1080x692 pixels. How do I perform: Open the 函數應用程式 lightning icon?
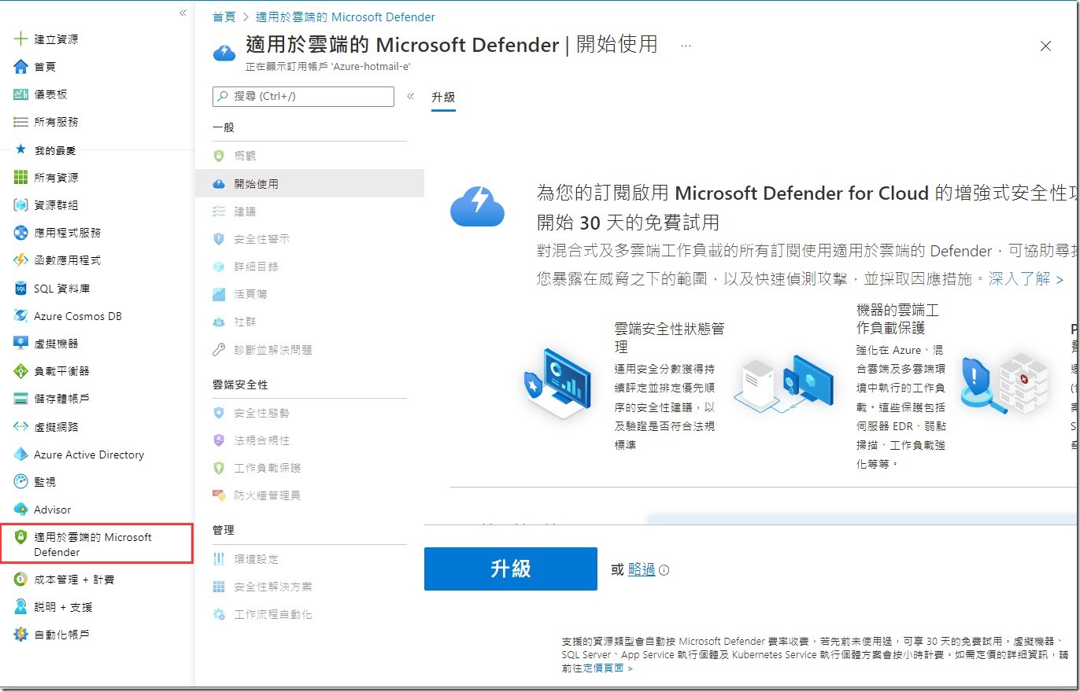21,260
